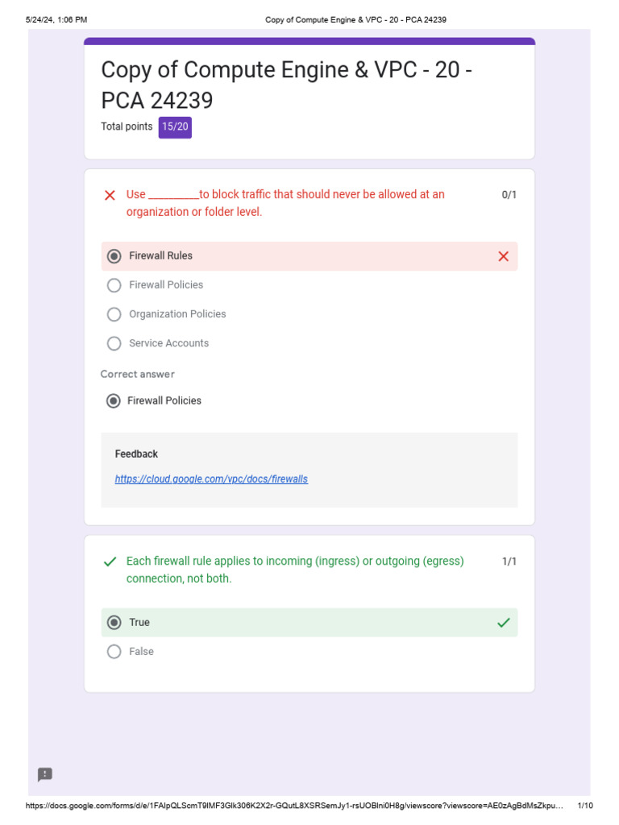Click the 15/20 total points badge

click(175, 126)
